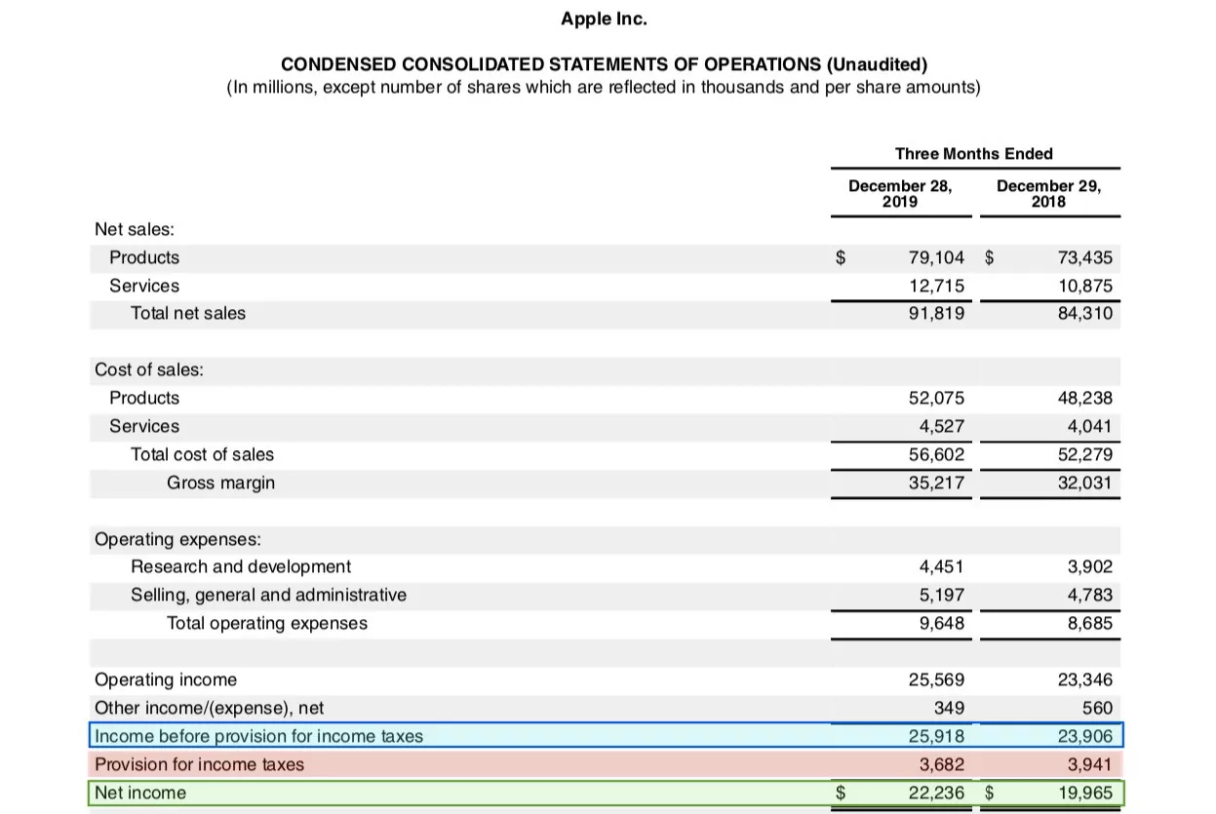Click Other income value 349
This screenshot has height=814, width=1216.
949,708
